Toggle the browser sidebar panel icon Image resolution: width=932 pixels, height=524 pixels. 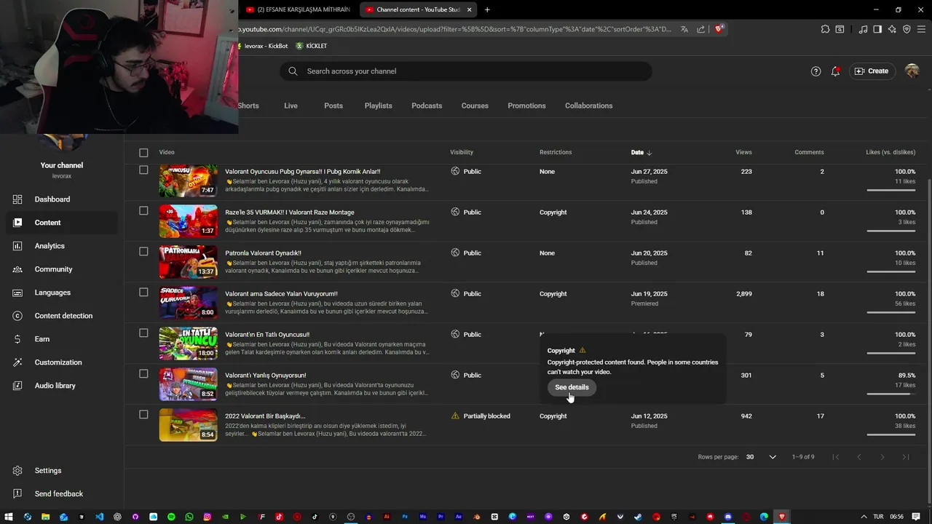tap(877, 29)
